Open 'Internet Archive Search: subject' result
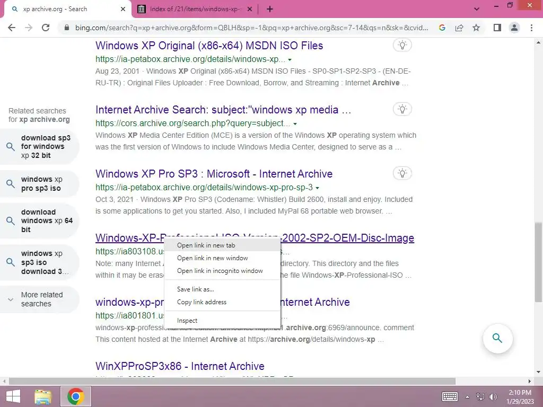The width and height of the screenshot is (543, 407). coord(223,110)
